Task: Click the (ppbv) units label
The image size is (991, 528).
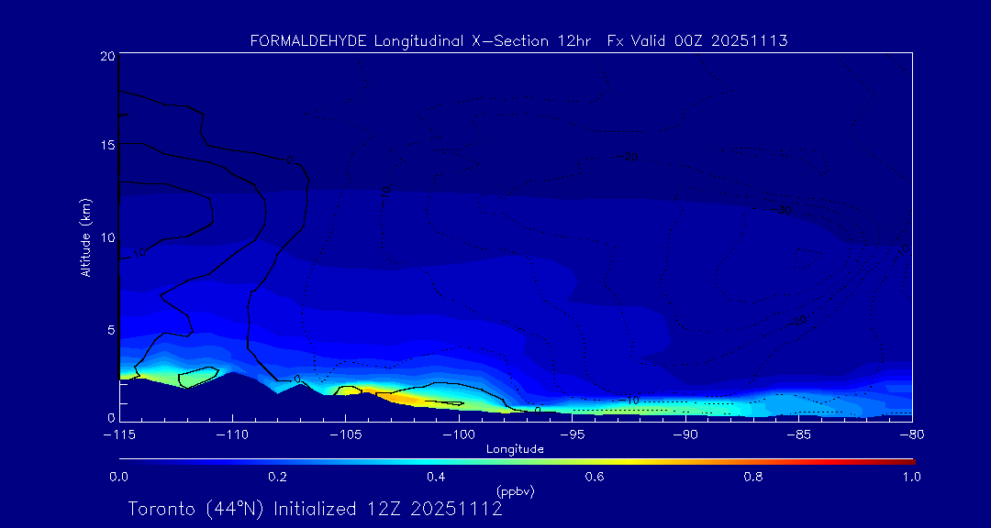Action: click(x=515, y=491)
